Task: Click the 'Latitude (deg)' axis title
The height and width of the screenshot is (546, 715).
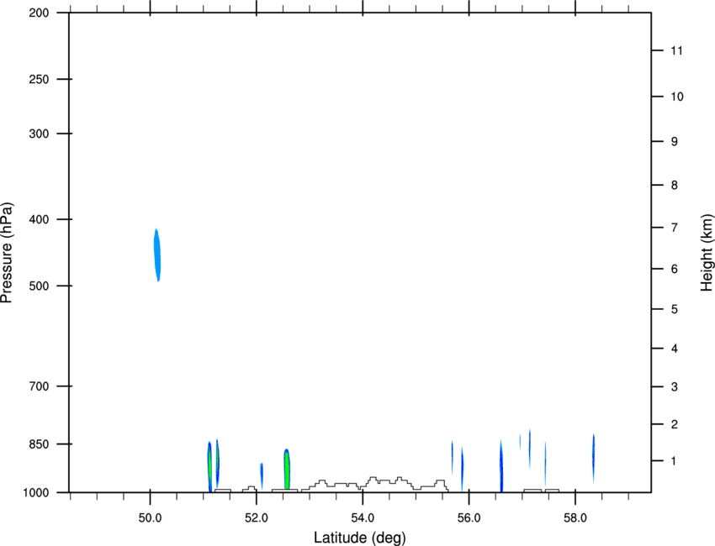Action: click(359, 538)
